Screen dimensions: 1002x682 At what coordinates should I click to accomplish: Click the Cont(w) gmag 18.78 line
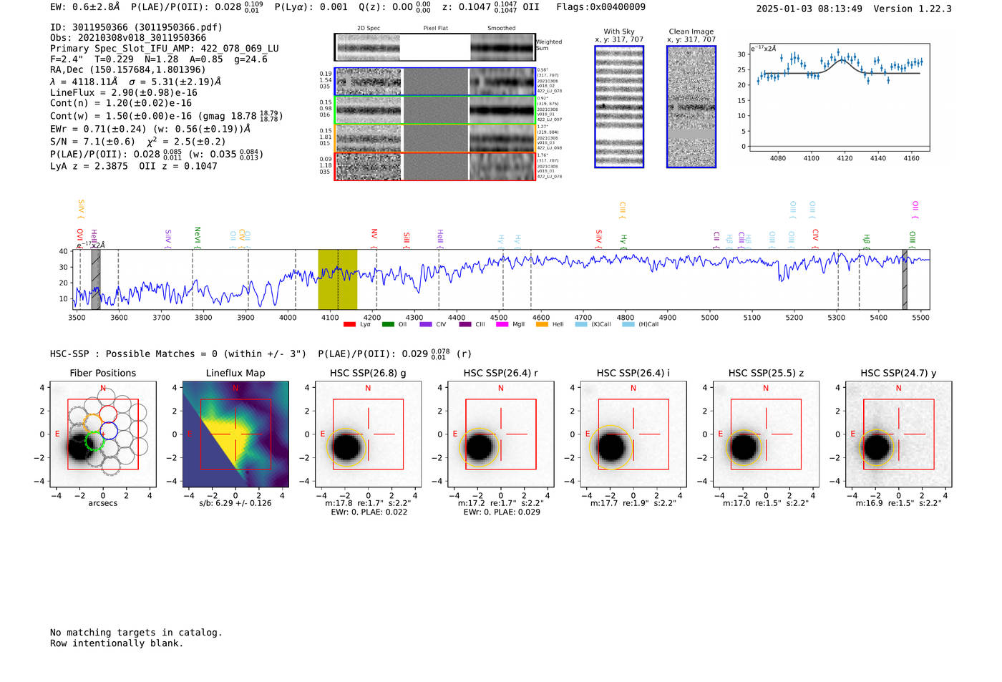point(166,115)
